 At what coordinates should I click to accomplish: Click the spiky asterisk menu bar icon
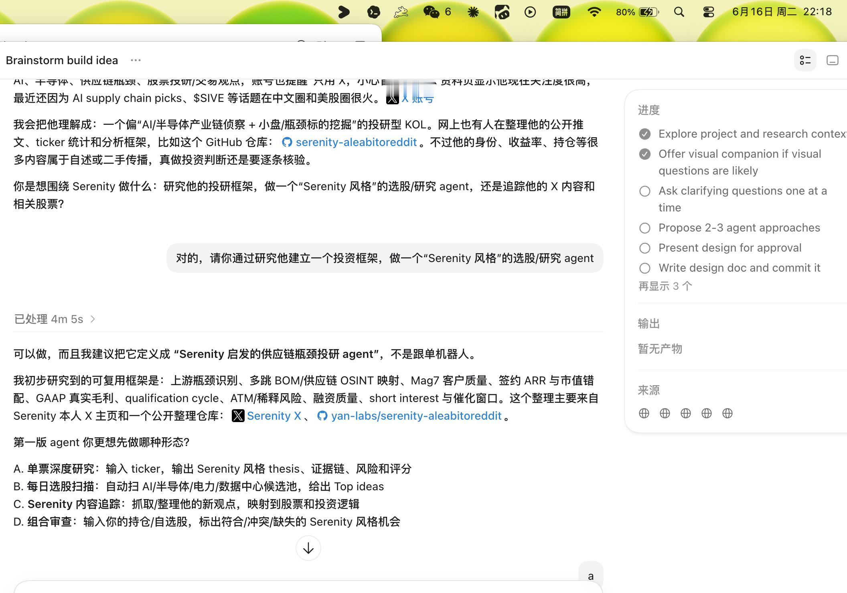click(473, 12)
